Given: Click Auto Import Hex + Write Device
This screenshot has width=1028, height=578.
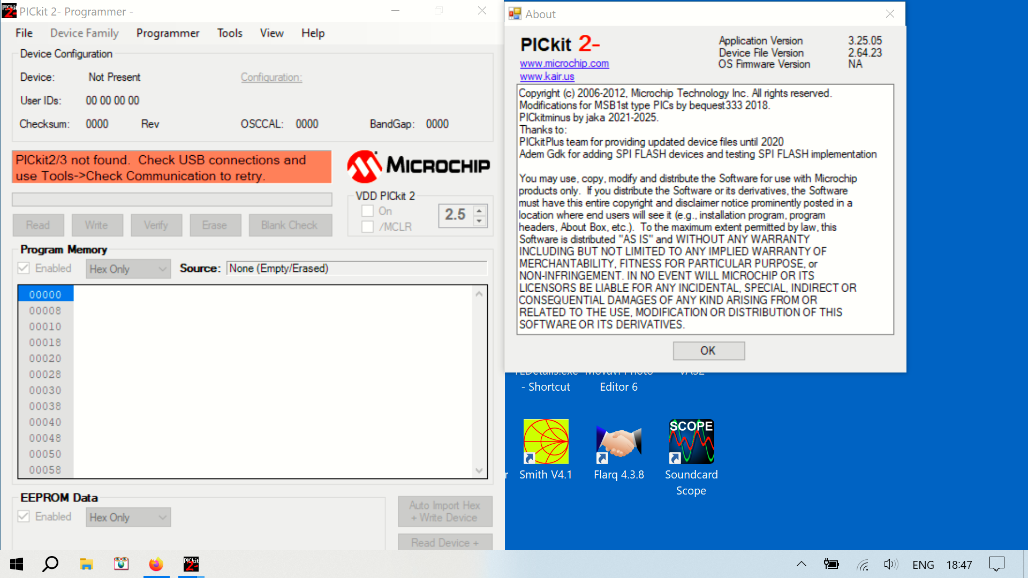Looking at the screenshot, I should [445, 512].
